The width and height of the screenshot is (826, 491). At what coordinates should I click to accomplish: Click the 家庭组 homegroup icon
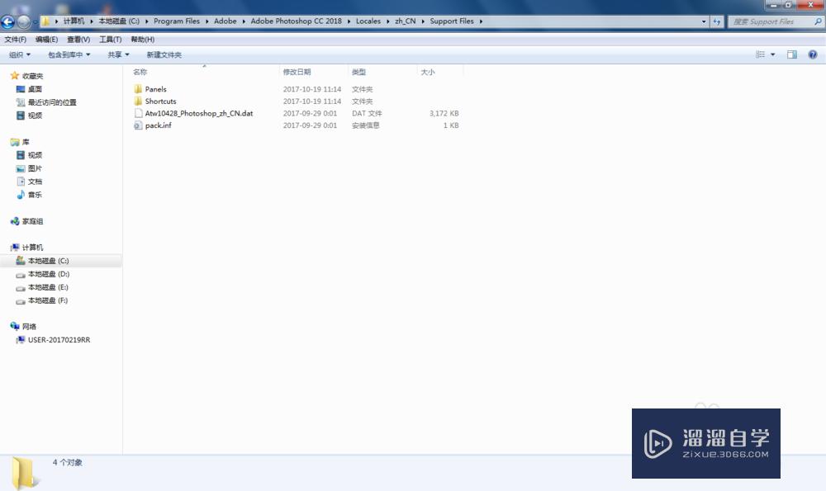15,221
